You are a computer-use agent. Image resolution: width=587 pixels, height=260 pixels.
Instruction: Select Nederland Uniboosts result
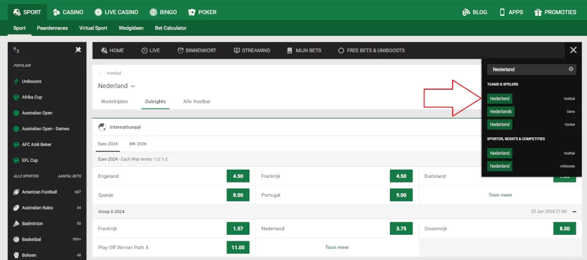coord(500,166)
